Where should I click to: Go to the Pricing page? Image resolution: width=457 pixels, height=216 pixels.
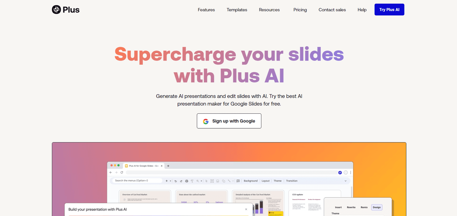(x=300, y=10)
